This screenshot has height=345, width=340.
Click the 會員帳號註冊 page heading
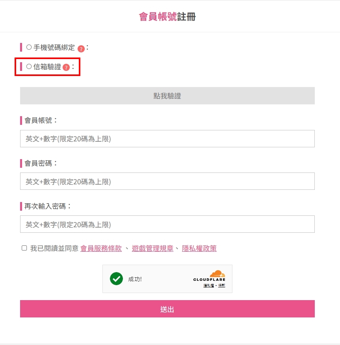pyautogui.click(x=167, y=17)
